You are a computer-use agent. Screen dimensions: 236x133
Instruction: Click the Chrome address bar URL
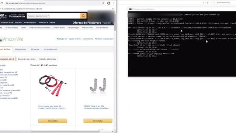click(x=27, y=3)
